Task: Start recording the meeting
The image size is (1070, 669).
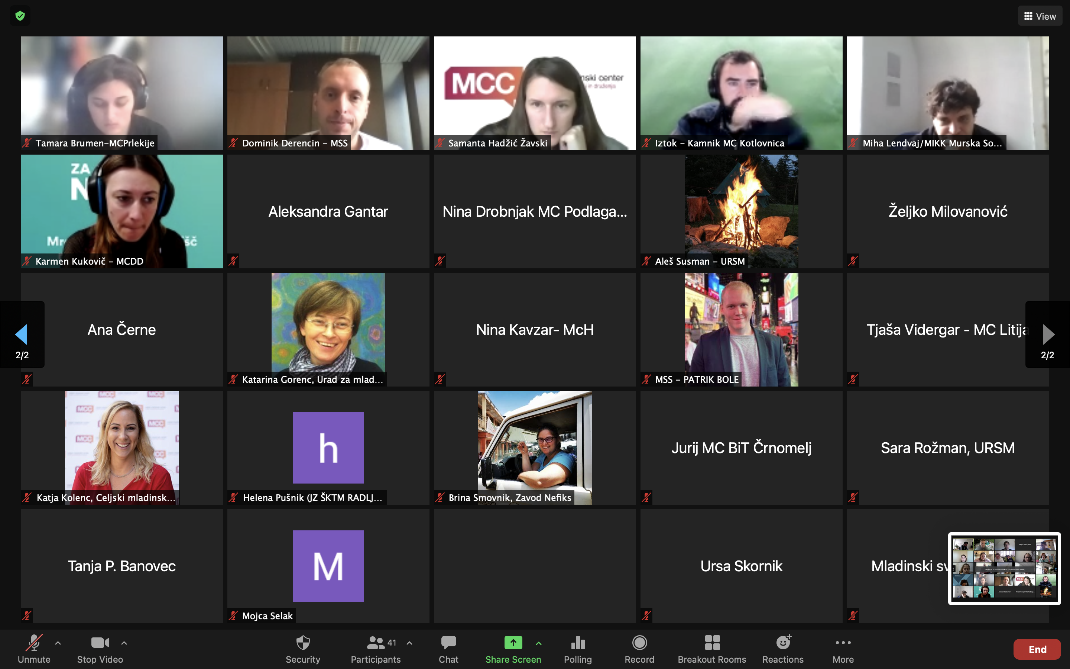Action: coord(639,649)
